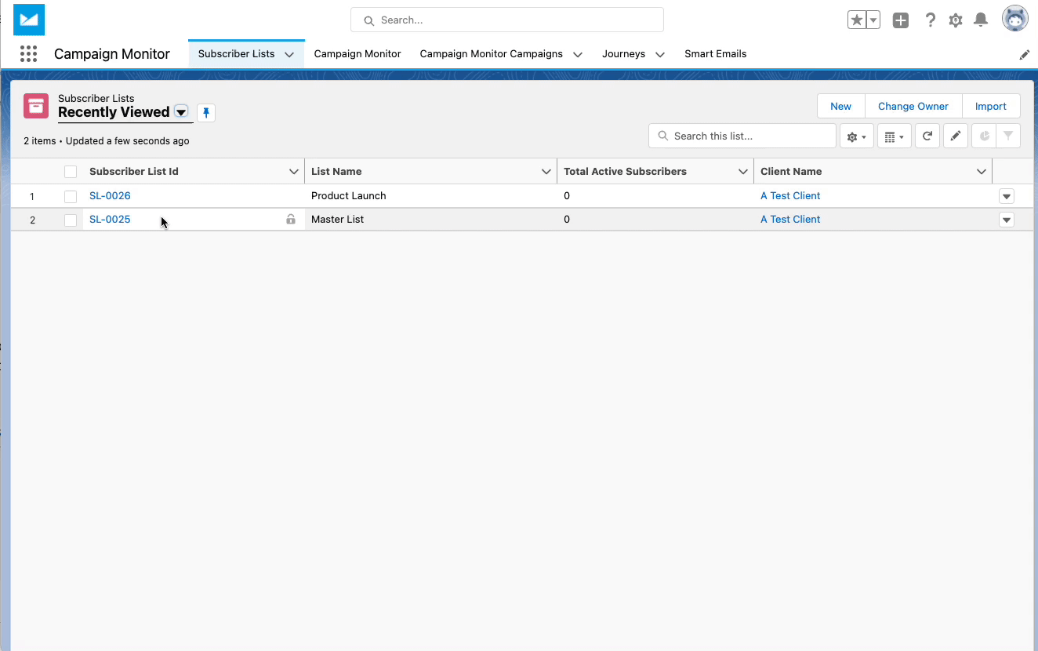Click the Campaign Monitor envelope logo
The height and width of the screenshot is (651, 1038).
pos(29,20)
